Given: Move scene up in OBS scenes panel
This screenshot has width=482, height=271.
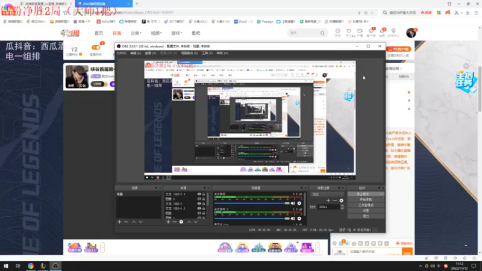Looking at the screenshot, I should click(x=134, y=222).
